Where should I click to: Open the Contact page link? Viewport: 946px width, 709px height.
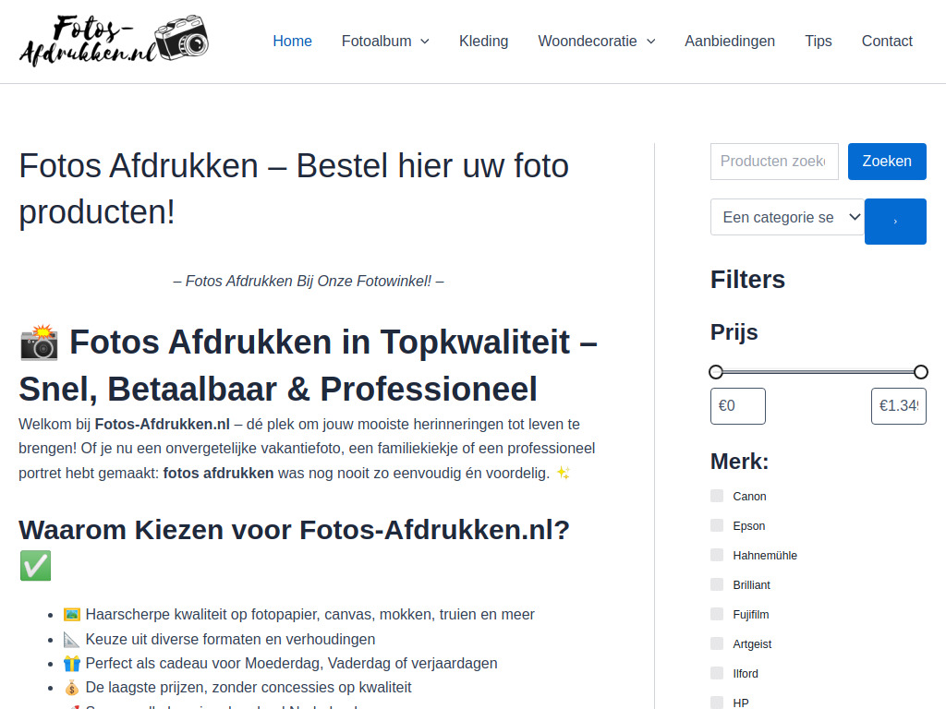(887, 42)
